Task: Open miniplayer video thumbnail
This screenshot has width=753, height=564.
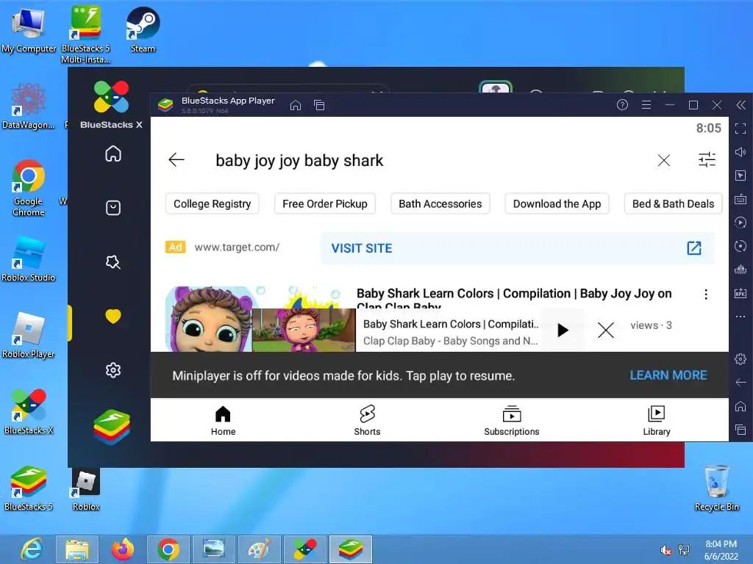Action: point(304,330)
